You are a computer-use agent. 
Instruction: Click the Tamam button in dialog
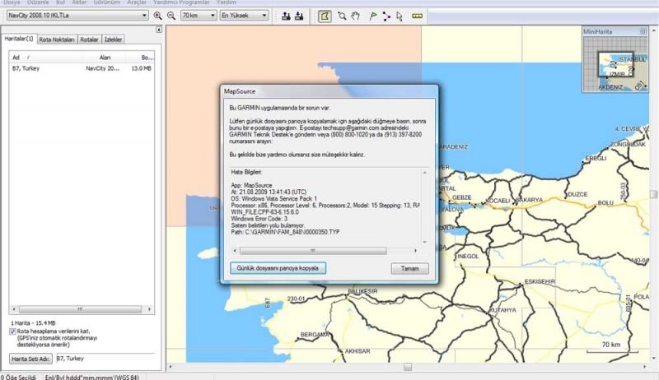pyautogui.click(x=409, y=268)
